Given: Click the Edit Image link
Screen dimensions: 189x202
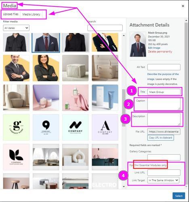Looking at the screenshot, I should 154,48.
